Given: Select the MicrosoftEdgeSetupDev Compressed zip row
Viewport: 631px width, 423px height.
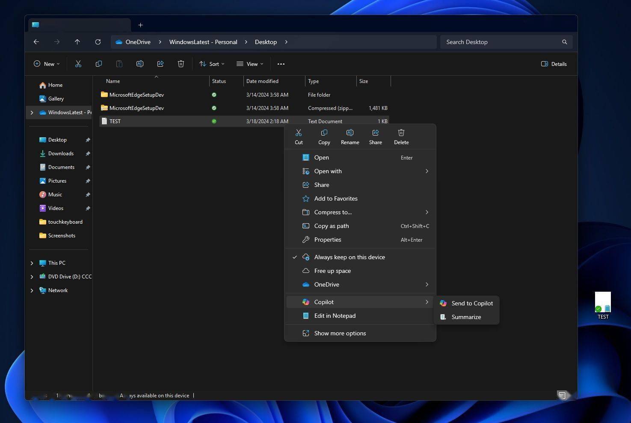Looking at the screenshot, I should pos(244,108).
